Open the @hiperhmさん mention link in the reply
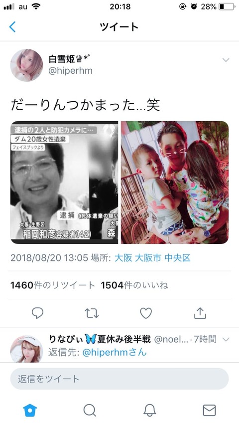This screenshot has height=426, width=239. click(x=114, y=352)
